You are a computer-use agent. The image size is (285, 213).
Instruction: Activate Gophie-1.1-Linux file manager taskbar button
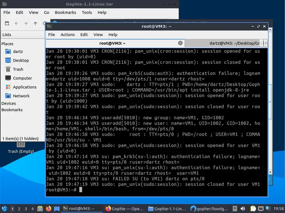click(167, 209)
